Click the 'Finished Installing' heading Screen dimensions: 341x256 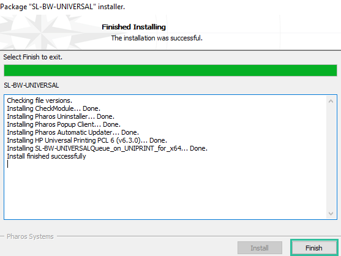click(x=133, y=27)
